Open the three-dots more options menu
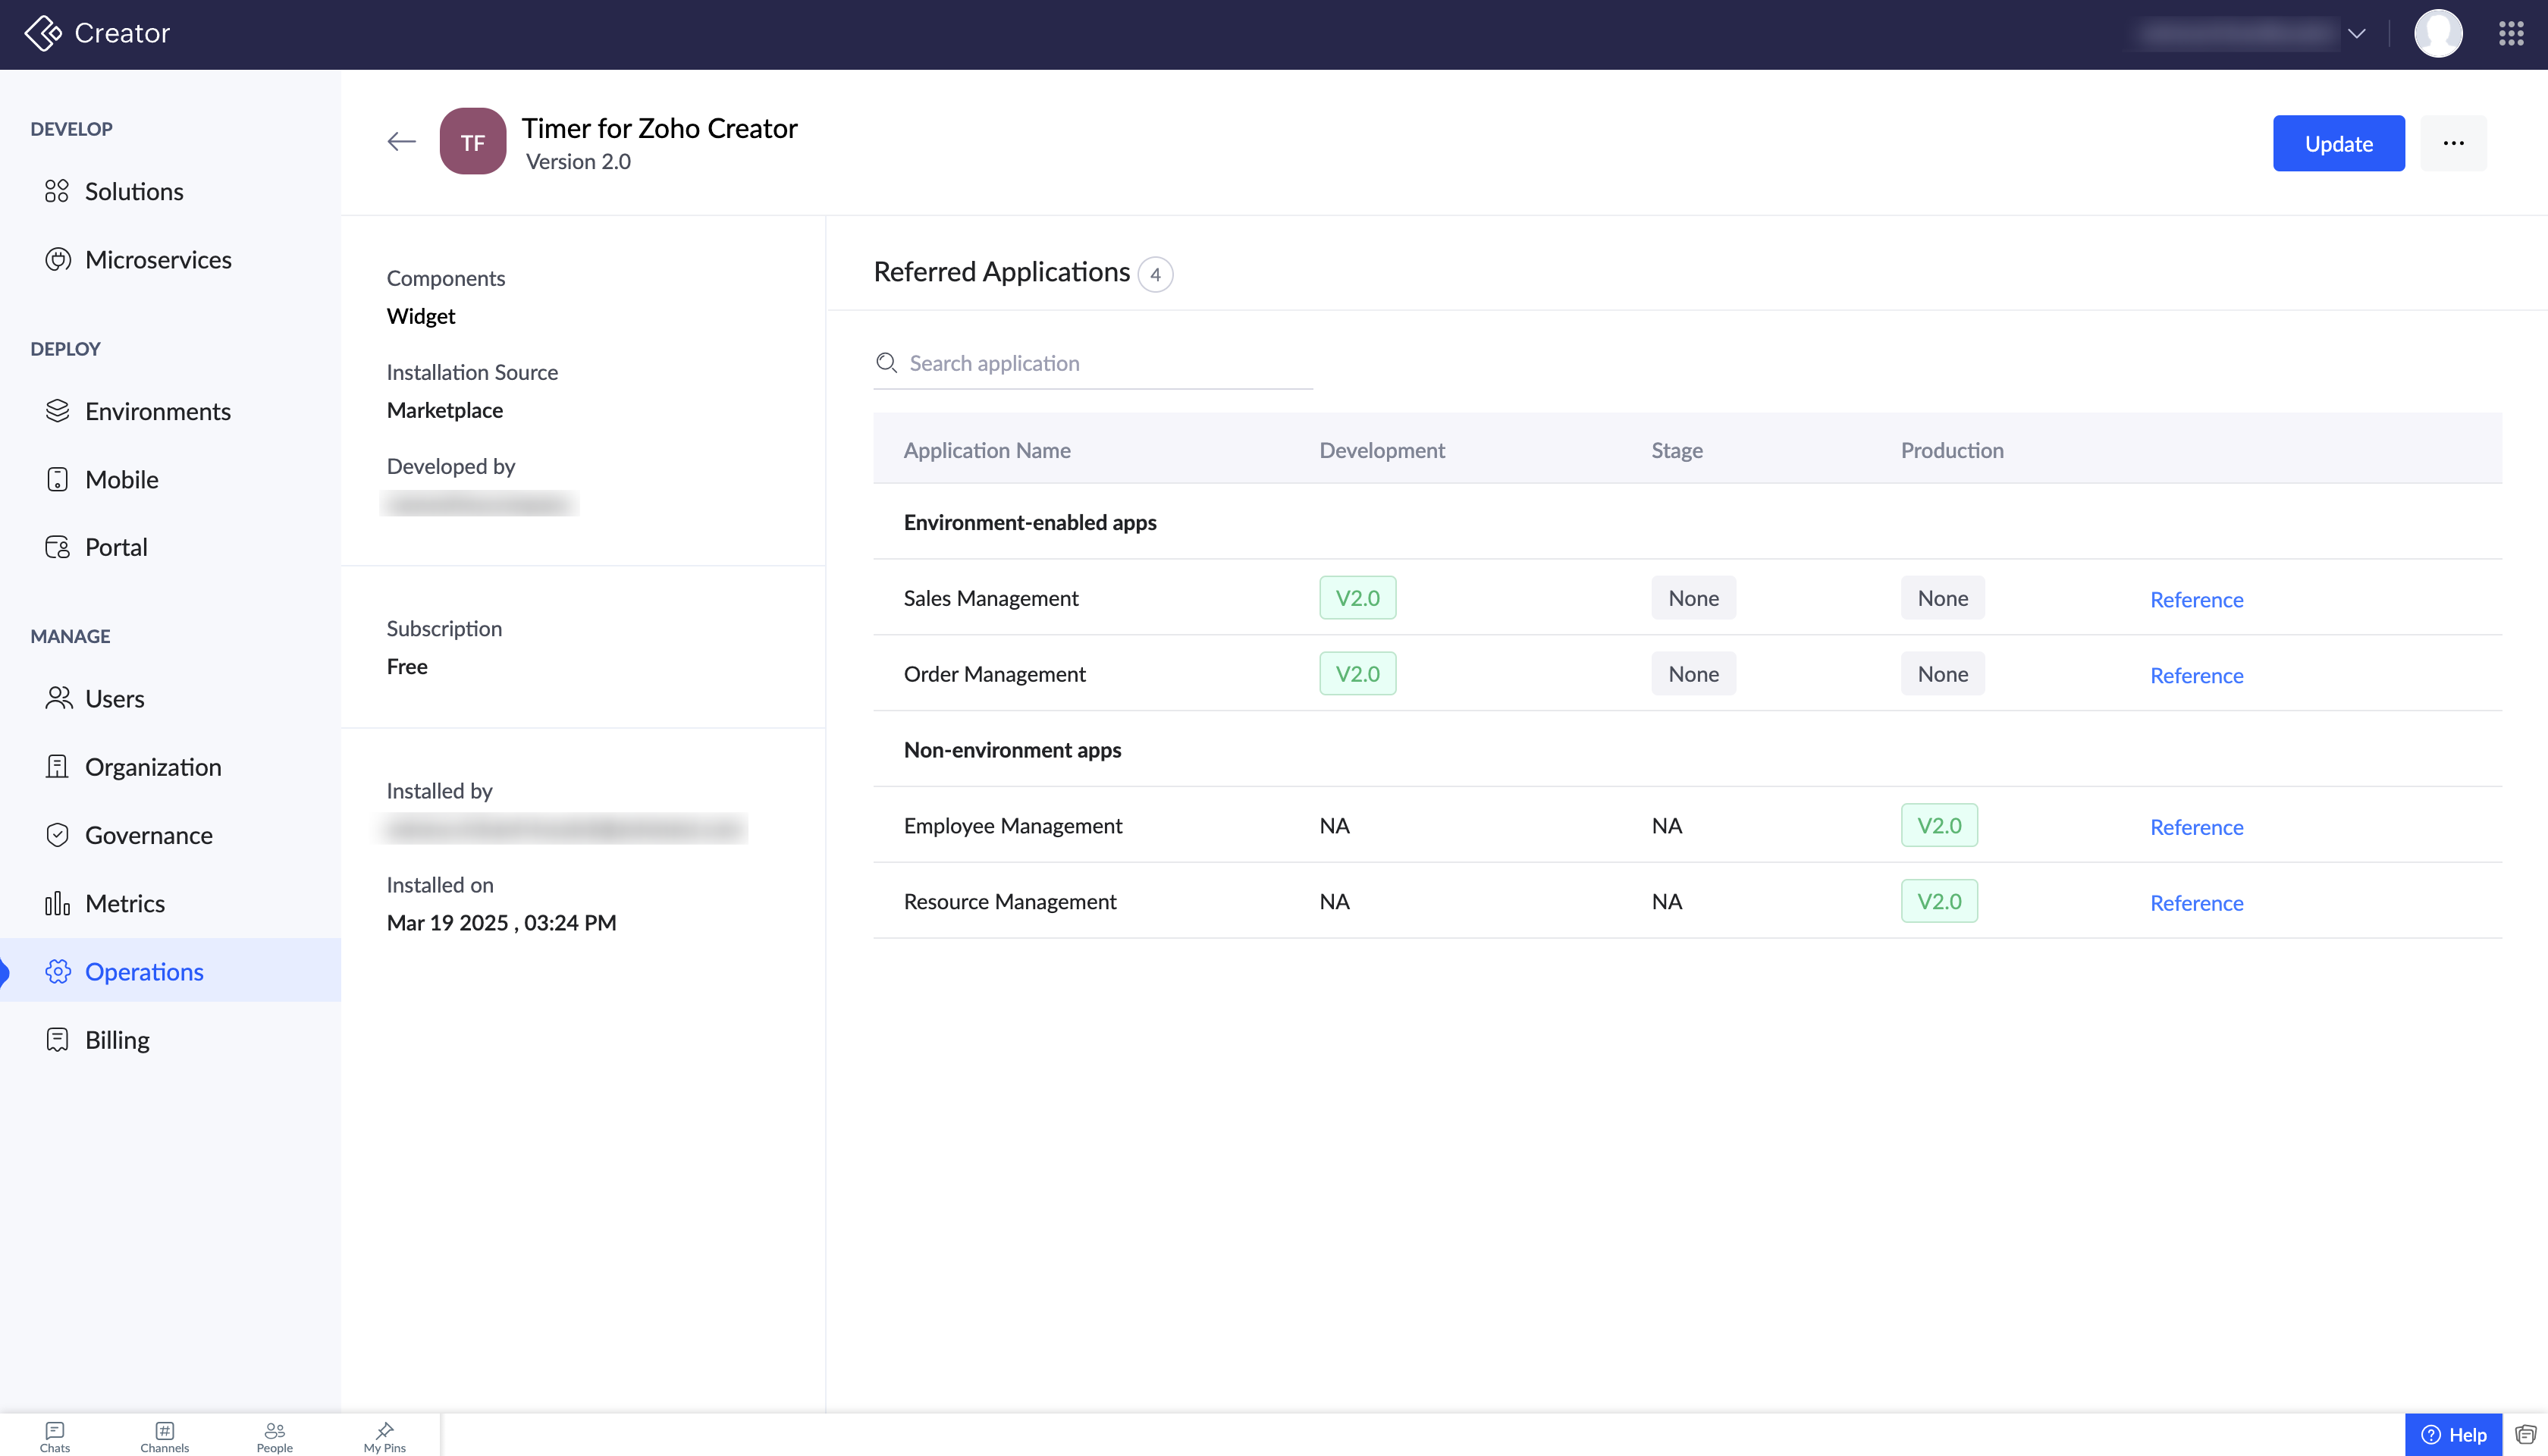This screenshot has width=2548, height=1456. point(2453,143)
